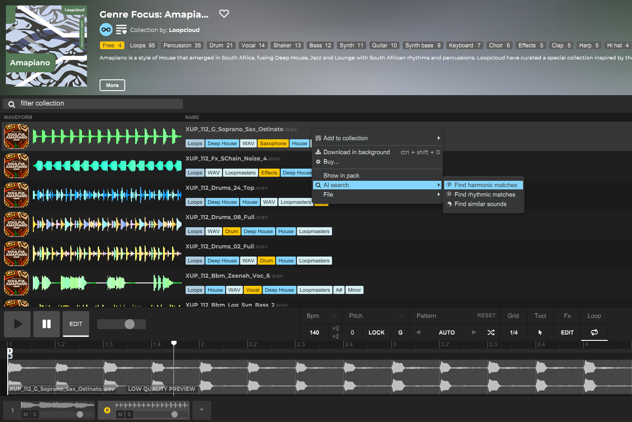Double the tempo with ×2
Viewport: 632px width, 422px height.
(x=335, y=328)
